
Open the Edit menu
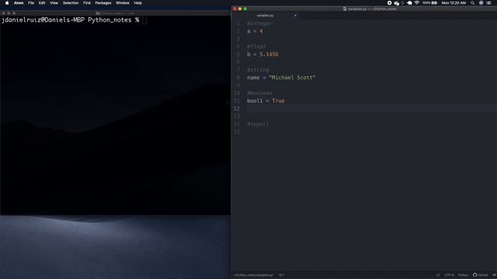point(42,3)
